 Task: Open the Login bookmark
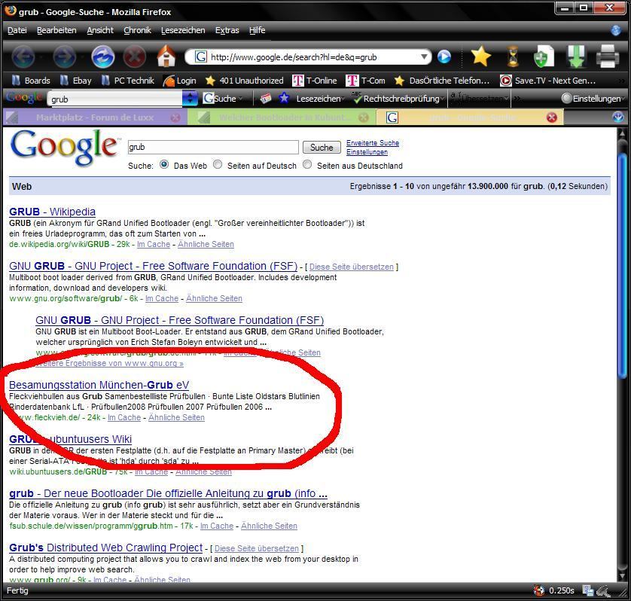tap(179, 81)
